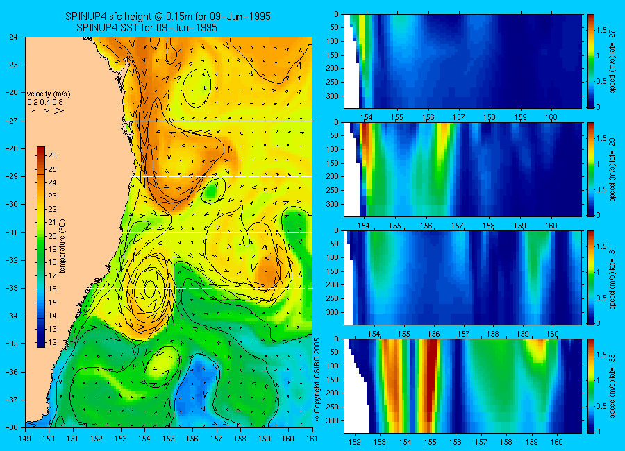
Task: Click the speed color bar beside lat=-27 panel
Action: [x=591, y=61]
